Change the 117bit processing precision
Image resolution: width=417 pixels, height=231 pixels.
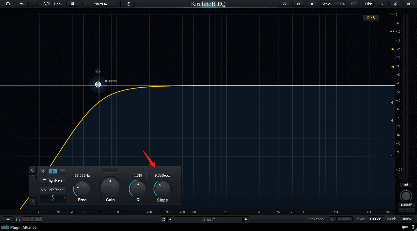point(367,4)
